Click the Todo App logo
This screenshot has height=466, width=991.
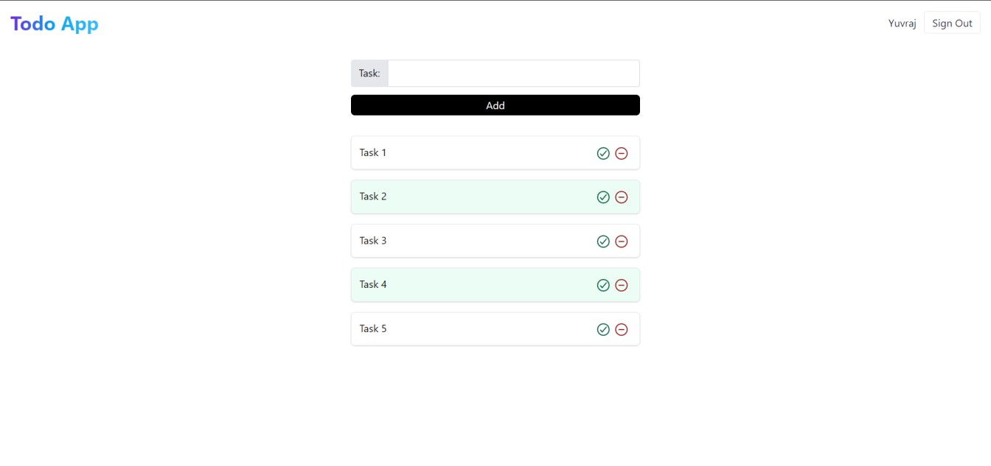pos(55,24)
